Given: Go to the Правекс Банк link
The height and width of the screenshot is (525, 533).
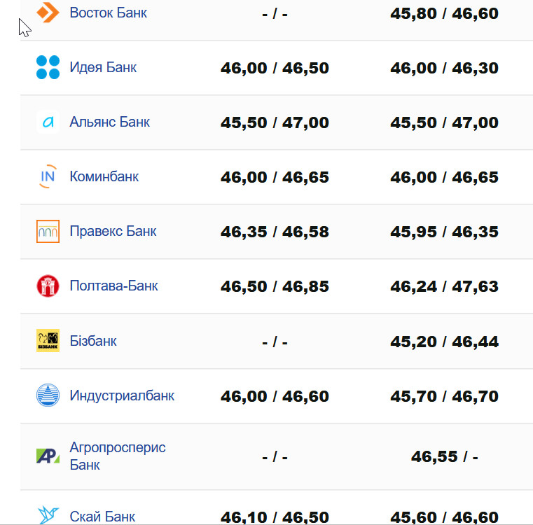Looking at the screenshot, I should tap(113, 231).
